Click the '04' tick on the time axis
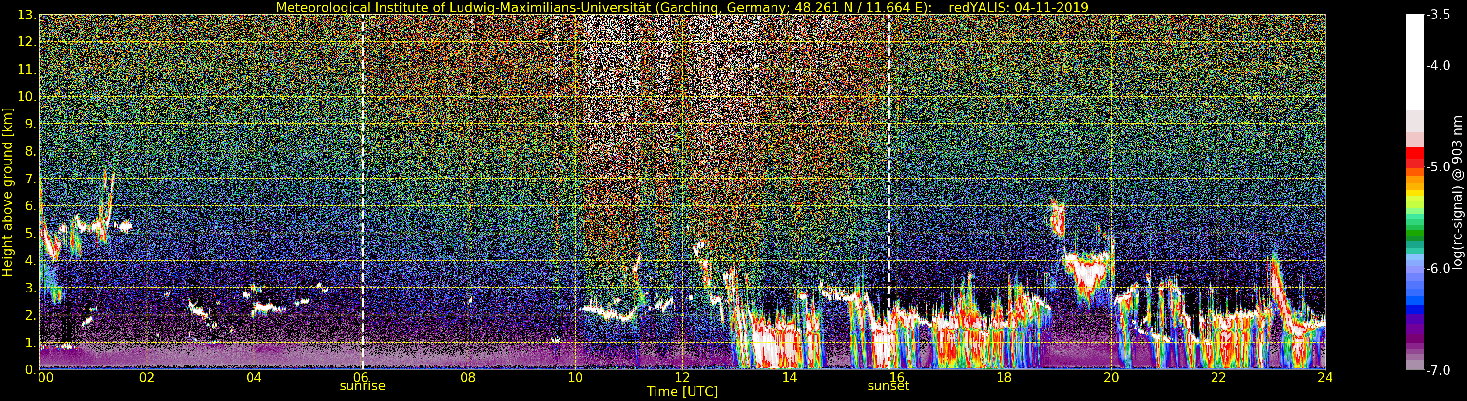 254,377
